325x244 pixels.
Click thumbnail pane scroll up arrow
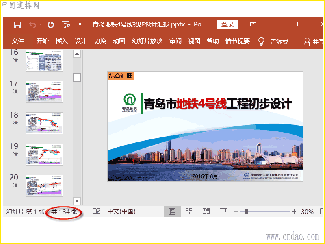click(77, 54)
